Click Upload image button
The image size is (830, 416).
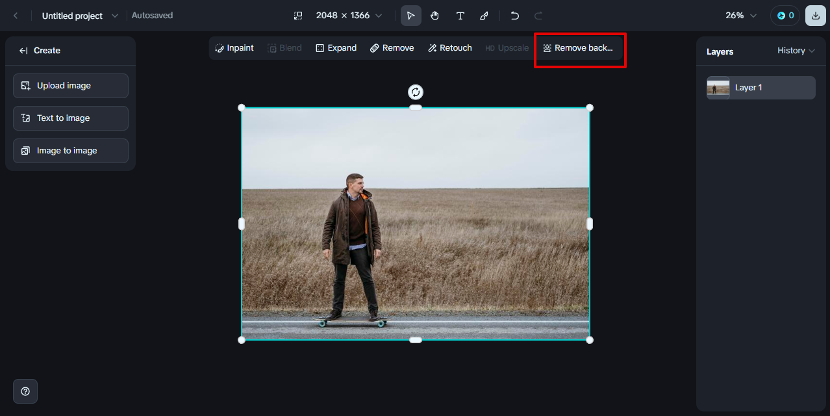71,86
